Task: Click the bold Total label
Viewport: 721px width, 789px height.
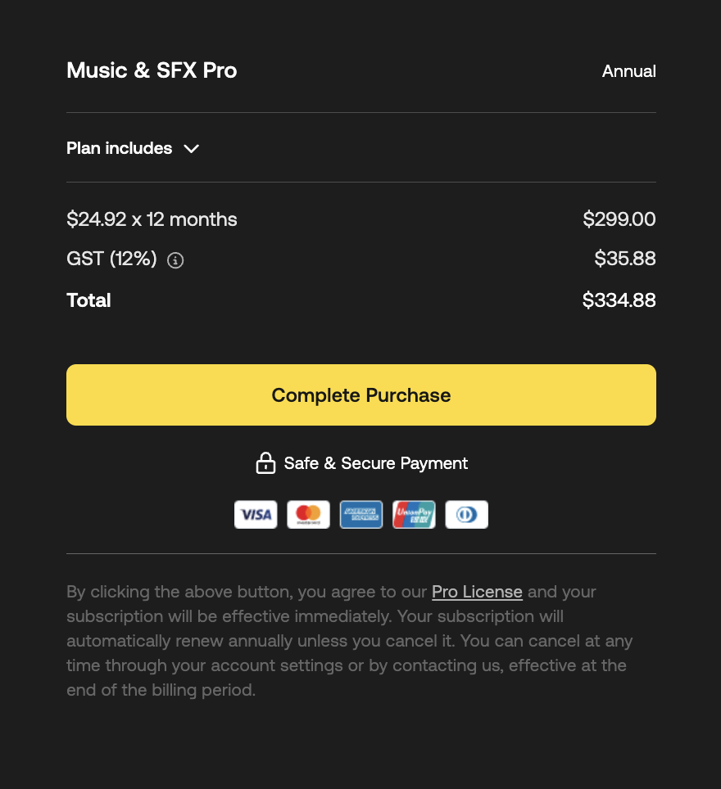Action: (88, 300)
